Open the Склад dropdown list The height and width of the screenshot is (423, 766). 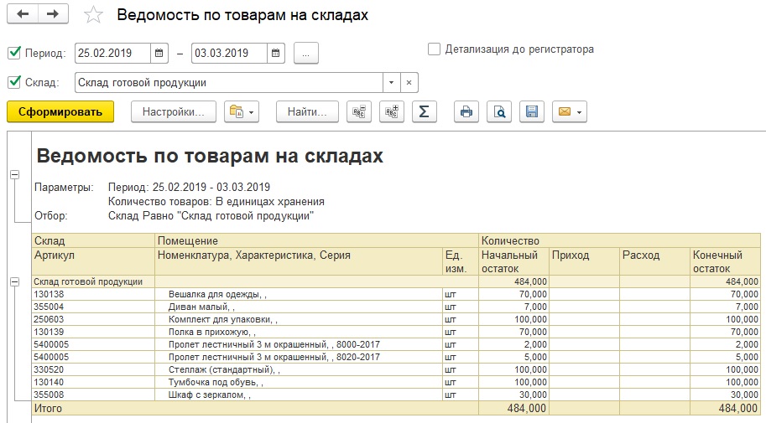[x=391, y=82]
